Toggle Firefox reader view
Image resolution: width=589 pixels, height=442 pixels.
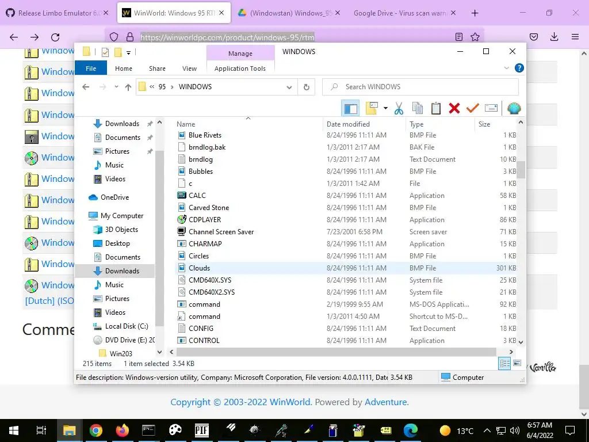click(x=458, y=37)
